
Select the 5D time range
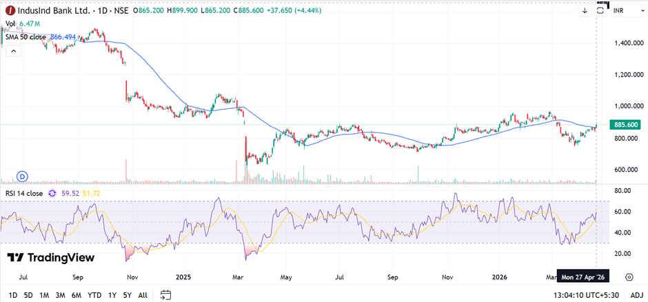click(x=28, y=295)
